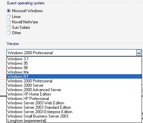Image resolution: width=143 pixels, height=123 pixels.
Task: Select Windows Me in the version list
Action: tap(74, 72)
